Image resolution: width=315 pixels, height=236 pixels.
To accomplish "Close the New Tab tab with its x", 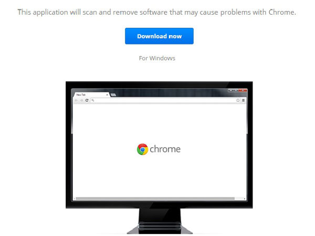I will [107, 95].
